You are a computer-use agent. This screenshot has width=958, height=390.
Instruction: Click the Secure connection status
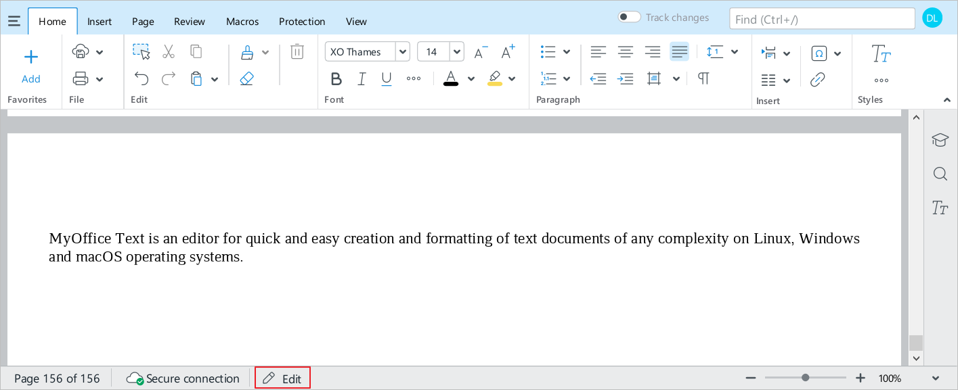183,379
